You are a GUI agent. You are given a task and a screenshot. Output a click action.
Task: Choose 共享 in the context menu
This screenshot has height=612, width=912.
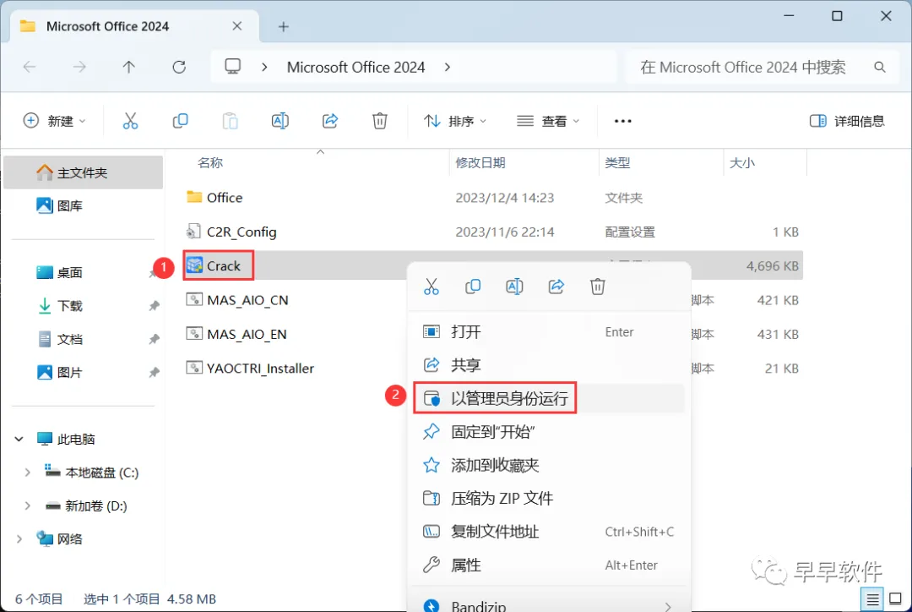pyautogui.click(x=549, y=365)
